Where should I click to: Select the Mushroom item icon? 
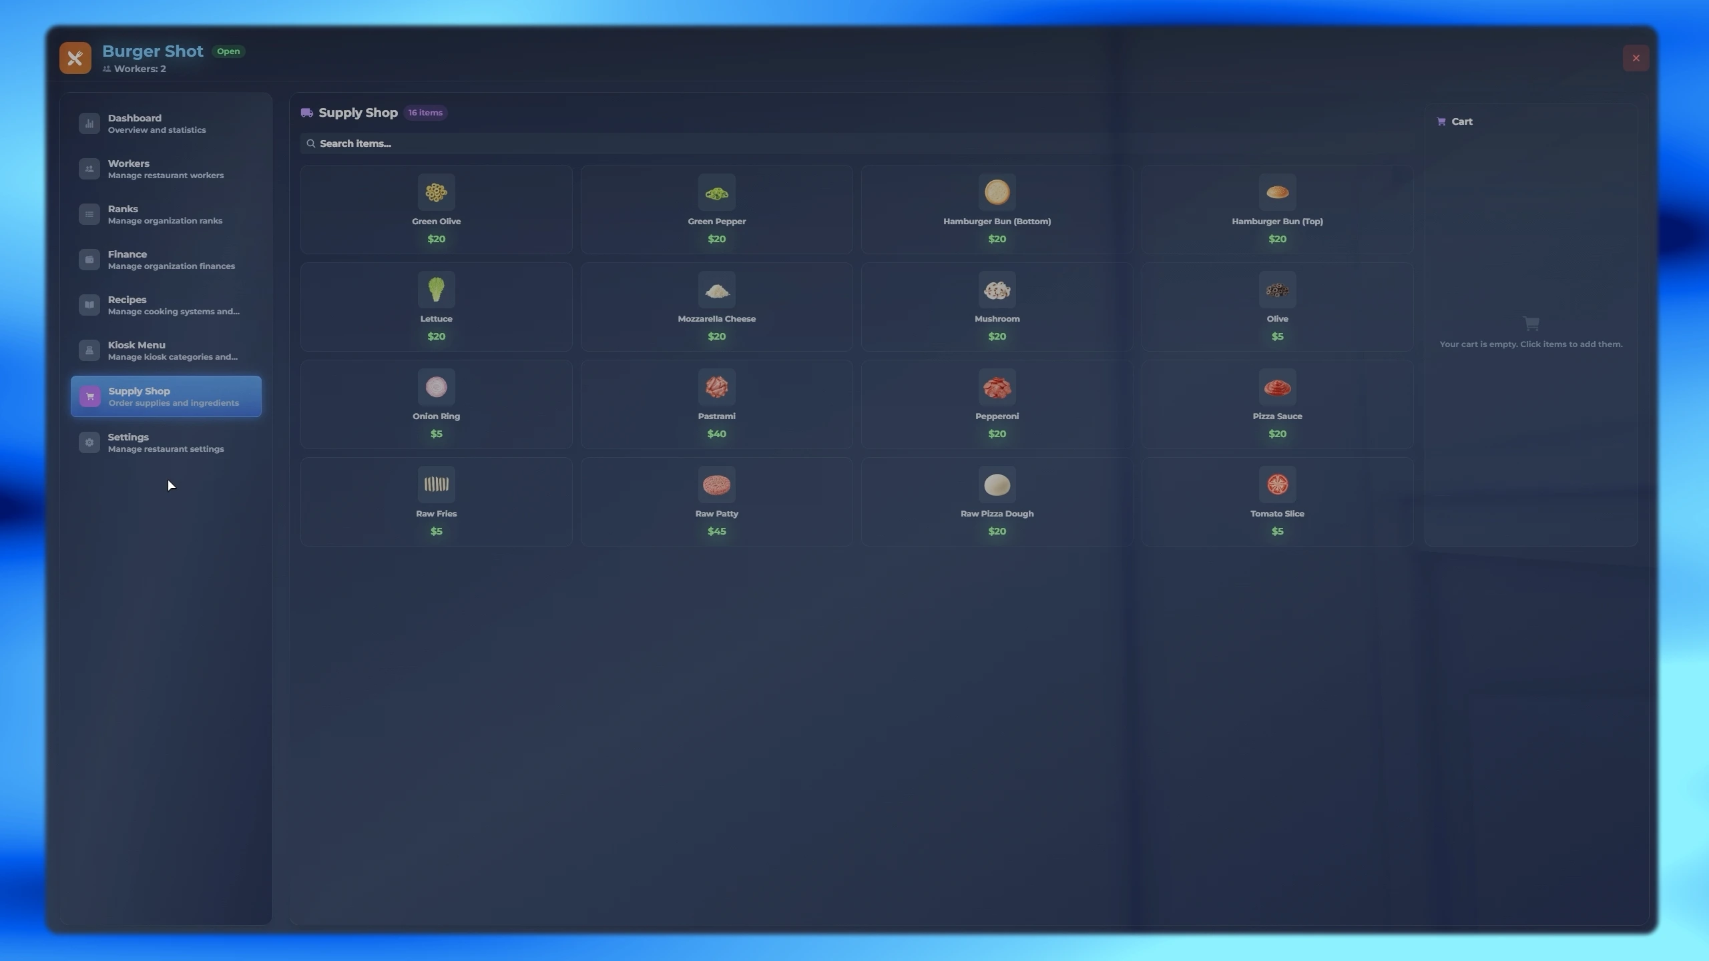[997, 290]
